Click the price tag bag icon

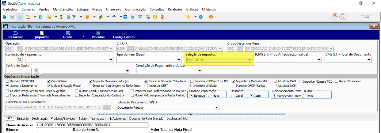pos(68,17)
